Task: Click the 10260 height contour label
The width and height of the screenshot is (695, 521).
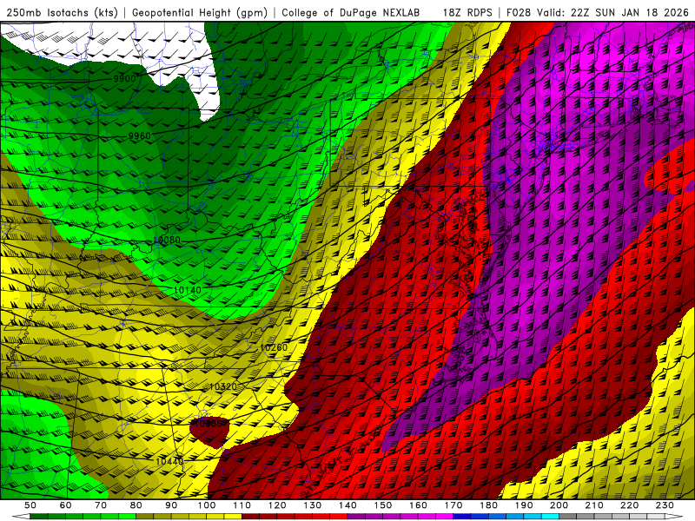Action: (x=274, y=348)
